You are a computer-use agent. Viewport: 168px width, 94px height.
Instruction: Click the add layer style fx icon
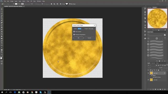(153, 89)
